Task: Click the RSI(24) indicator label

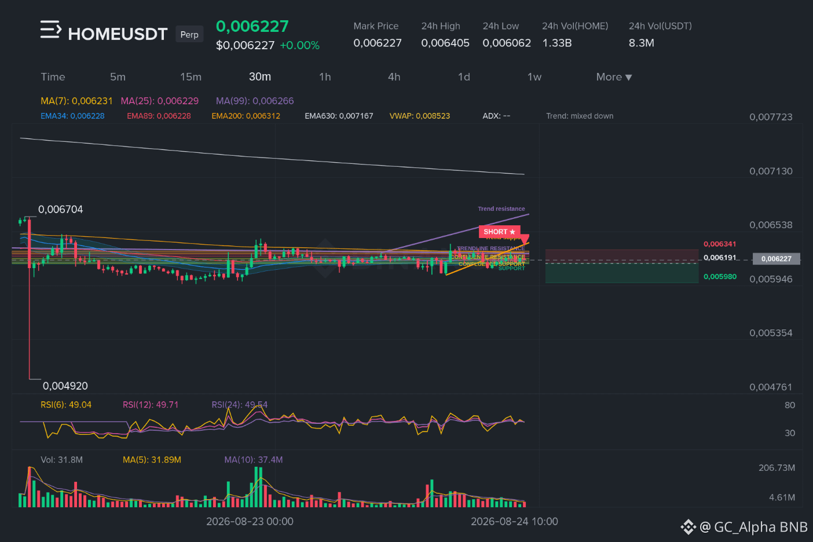Action: point(240,405)
